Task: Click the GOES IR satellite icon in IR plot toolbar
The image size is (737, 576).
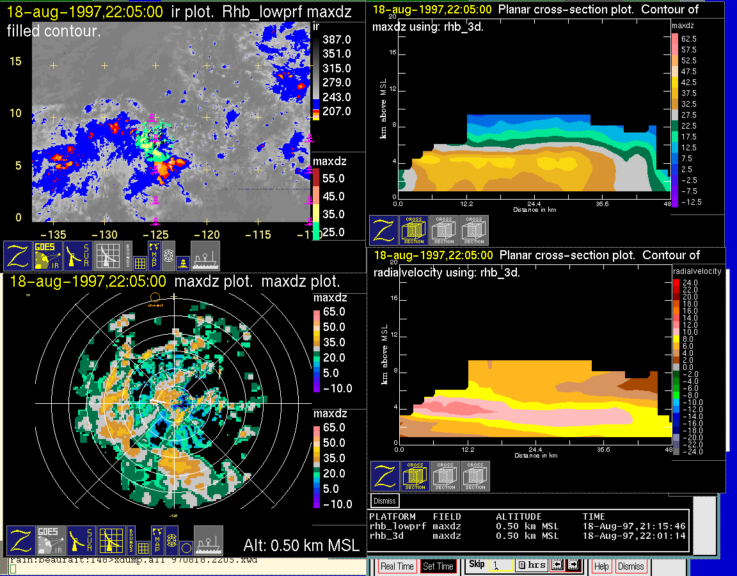Action: 48,255
